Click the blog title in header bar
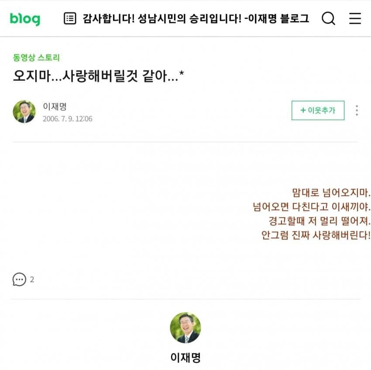This screenshot has height=370, width=371. [x=196, y=18]
